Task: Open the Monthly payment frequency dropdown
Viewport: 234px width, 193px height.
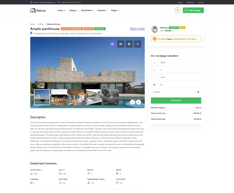Action: pyautogui.click(x=176, y=92)
